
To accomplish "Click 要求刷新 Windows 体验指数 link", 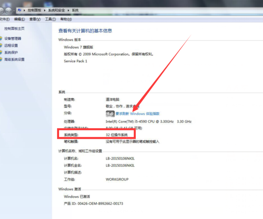I will (x=138, y=113).
